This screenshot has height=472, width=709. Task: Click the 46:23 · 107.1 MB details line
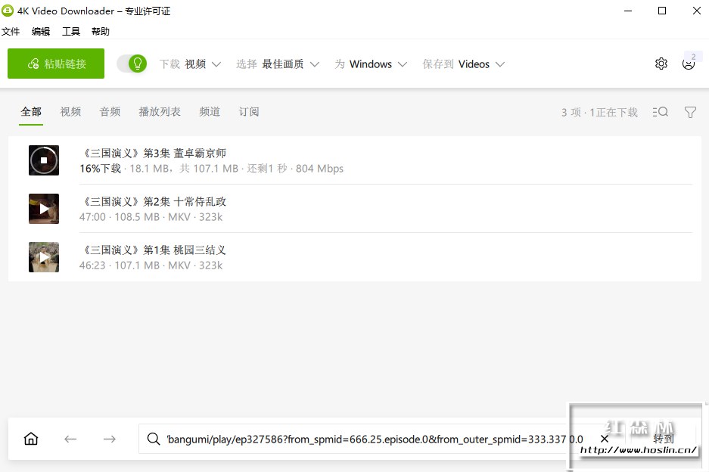[151, 265]
